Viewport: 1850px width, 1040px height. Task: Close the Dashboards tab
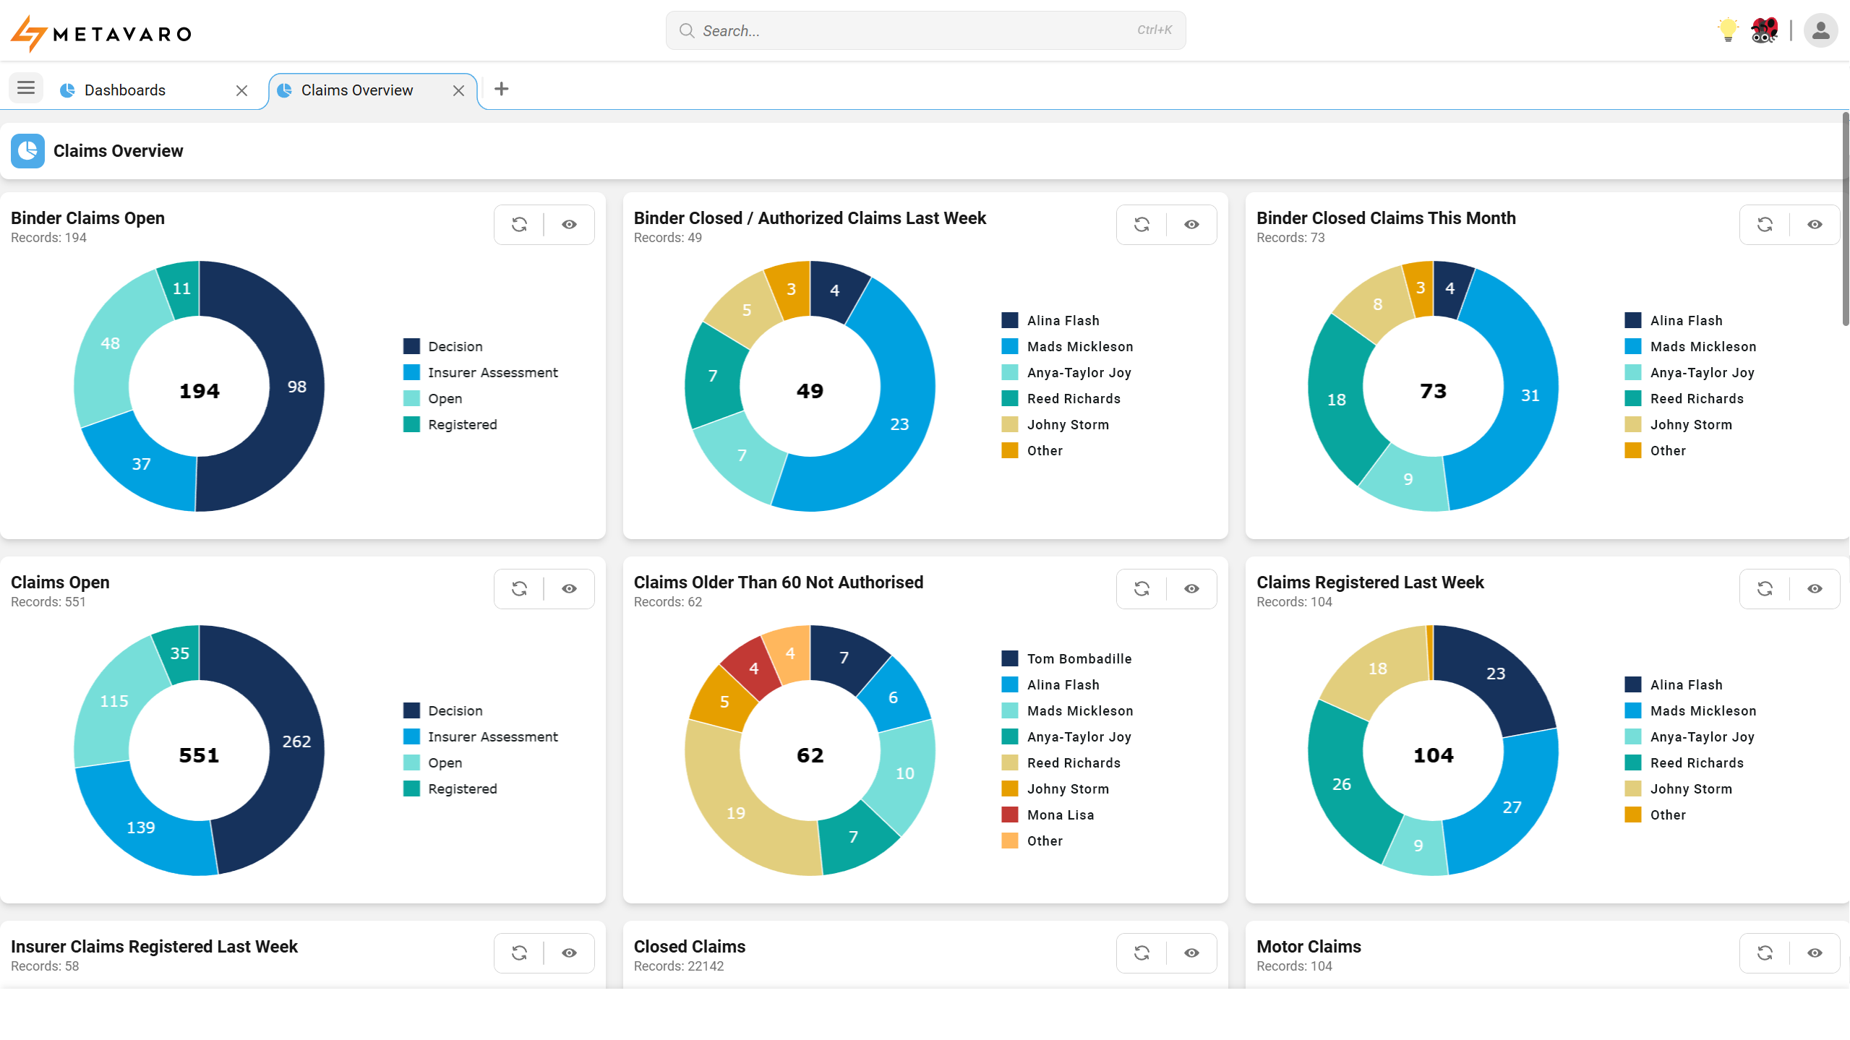[x=241, y=90]
